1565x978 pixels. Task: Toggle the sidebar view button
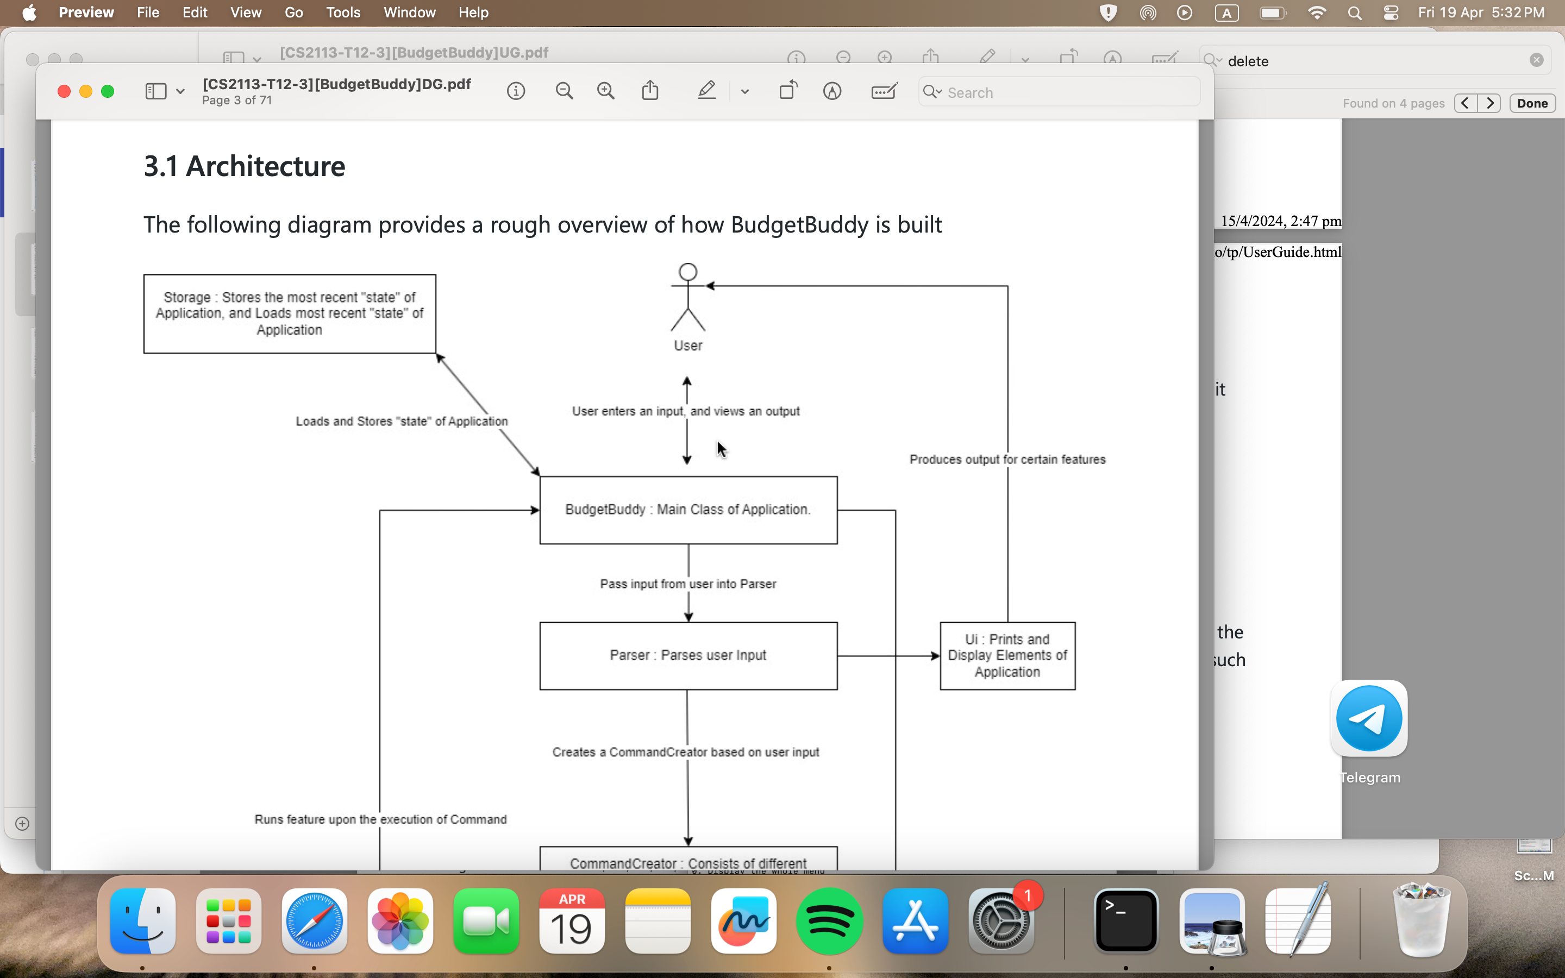156,91
